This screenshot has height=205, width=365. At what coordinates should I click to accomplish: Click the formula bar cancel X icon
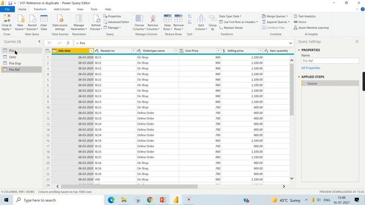tap(49, 43)
